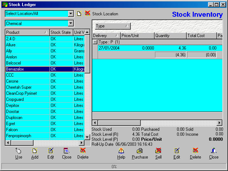Select the Cropguard product row
Viewport: 228px width, 171px height.
45,99
